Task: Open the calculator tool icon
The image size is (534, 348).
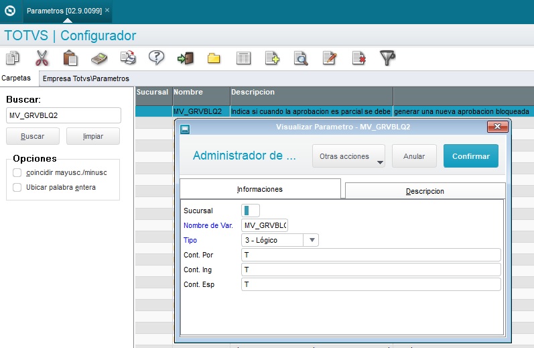Action: 99,58
